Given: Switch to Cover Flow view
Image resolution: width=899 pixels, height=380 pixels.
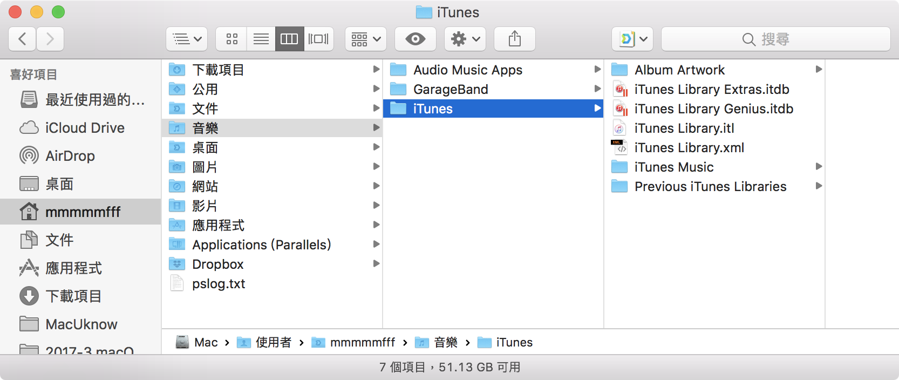Looking at the screenshot, I should coord(318,39).
